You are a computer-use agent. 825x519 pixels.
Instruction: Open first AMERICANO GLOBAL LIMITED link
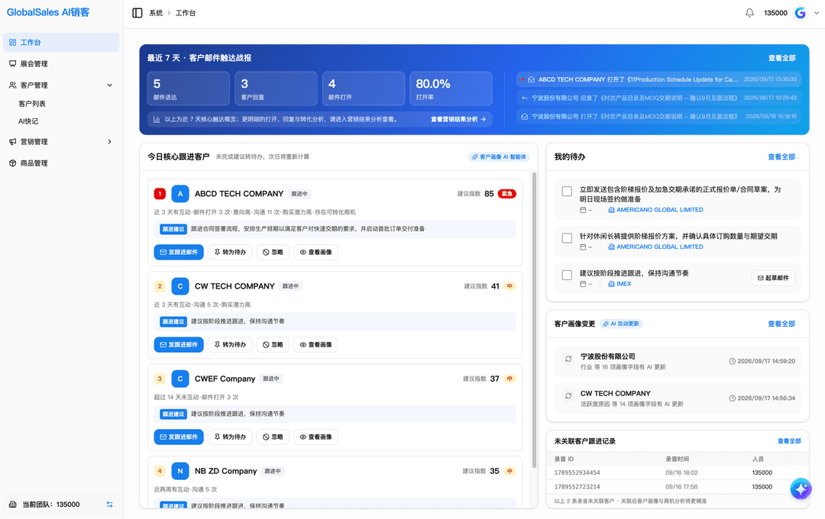655,210
